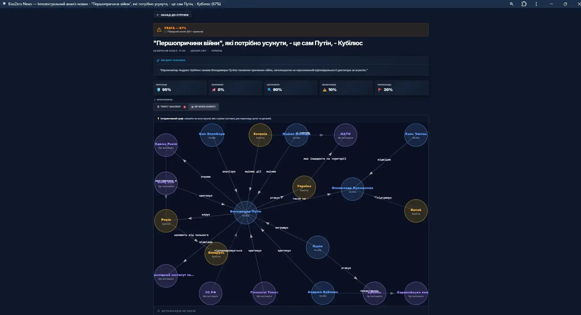Switch to ЗВ'ЯЗКИ (OSINT) tab
Viewport: 581px width, 315px height.
203,107
